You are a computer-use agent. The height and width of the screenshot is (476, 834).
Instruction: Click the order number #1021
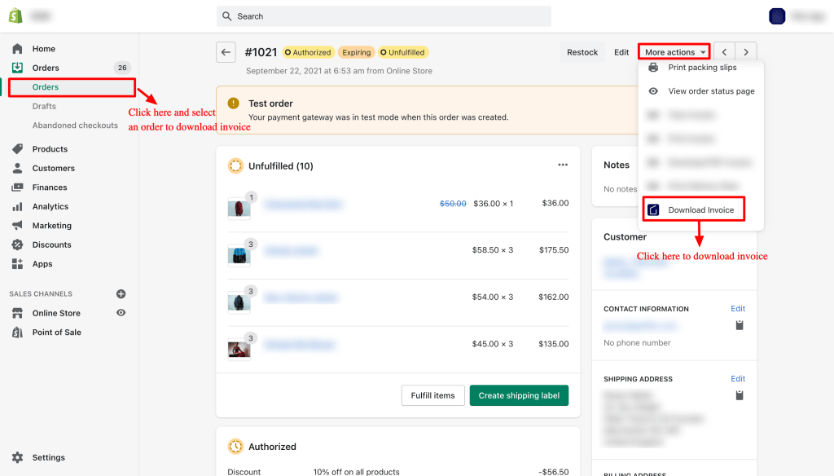[261, 52]
